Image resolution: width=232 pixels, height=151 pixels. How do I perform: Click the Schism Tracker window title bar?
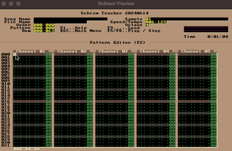(116, 4)
